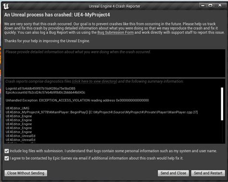Click Send and Close button

click(x=173, y=173)
